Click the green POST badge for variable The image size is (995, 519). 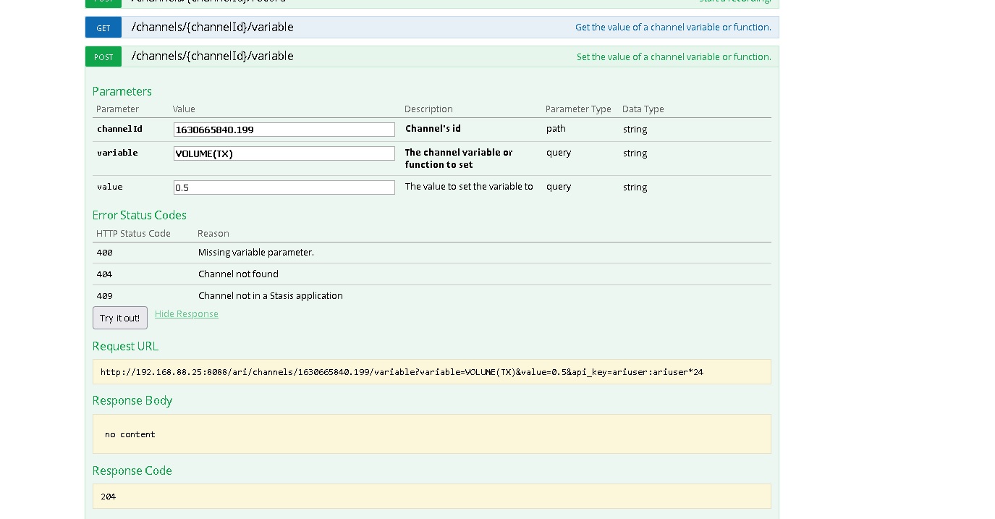coord(103,57)
